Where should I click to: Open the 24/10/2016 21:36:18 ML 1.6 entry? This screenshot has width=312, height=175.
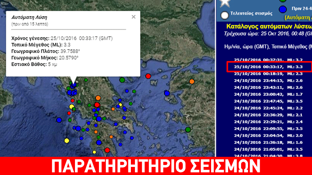click(x=268, y=142)
